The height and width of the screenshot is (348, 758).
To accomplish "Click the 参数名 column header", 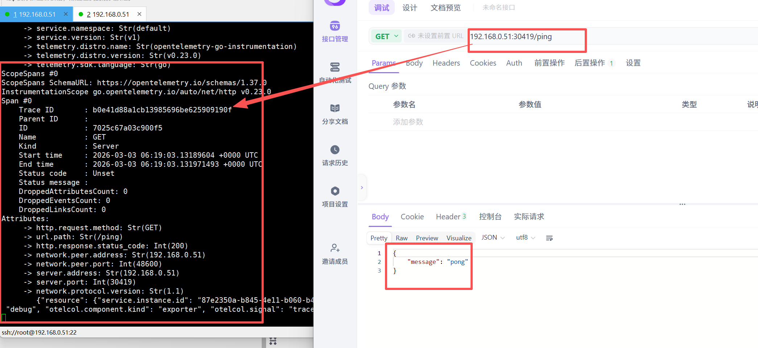I will click(x=404, y=104).
